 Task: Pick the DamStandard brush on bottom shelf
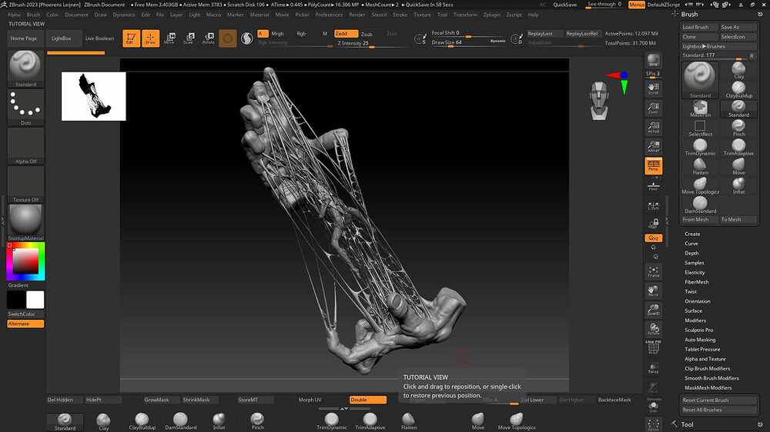181,420
